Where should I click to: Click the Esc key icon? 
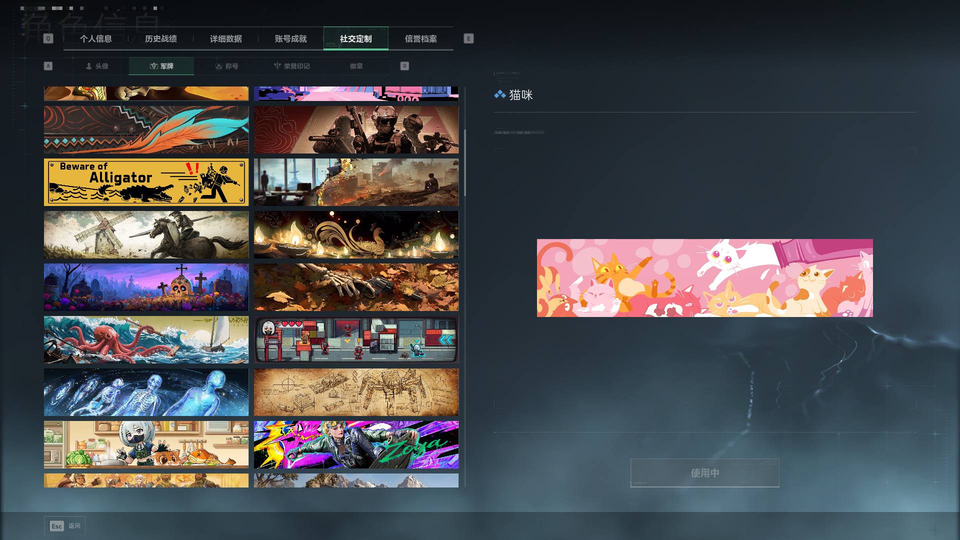click(57, 526)
